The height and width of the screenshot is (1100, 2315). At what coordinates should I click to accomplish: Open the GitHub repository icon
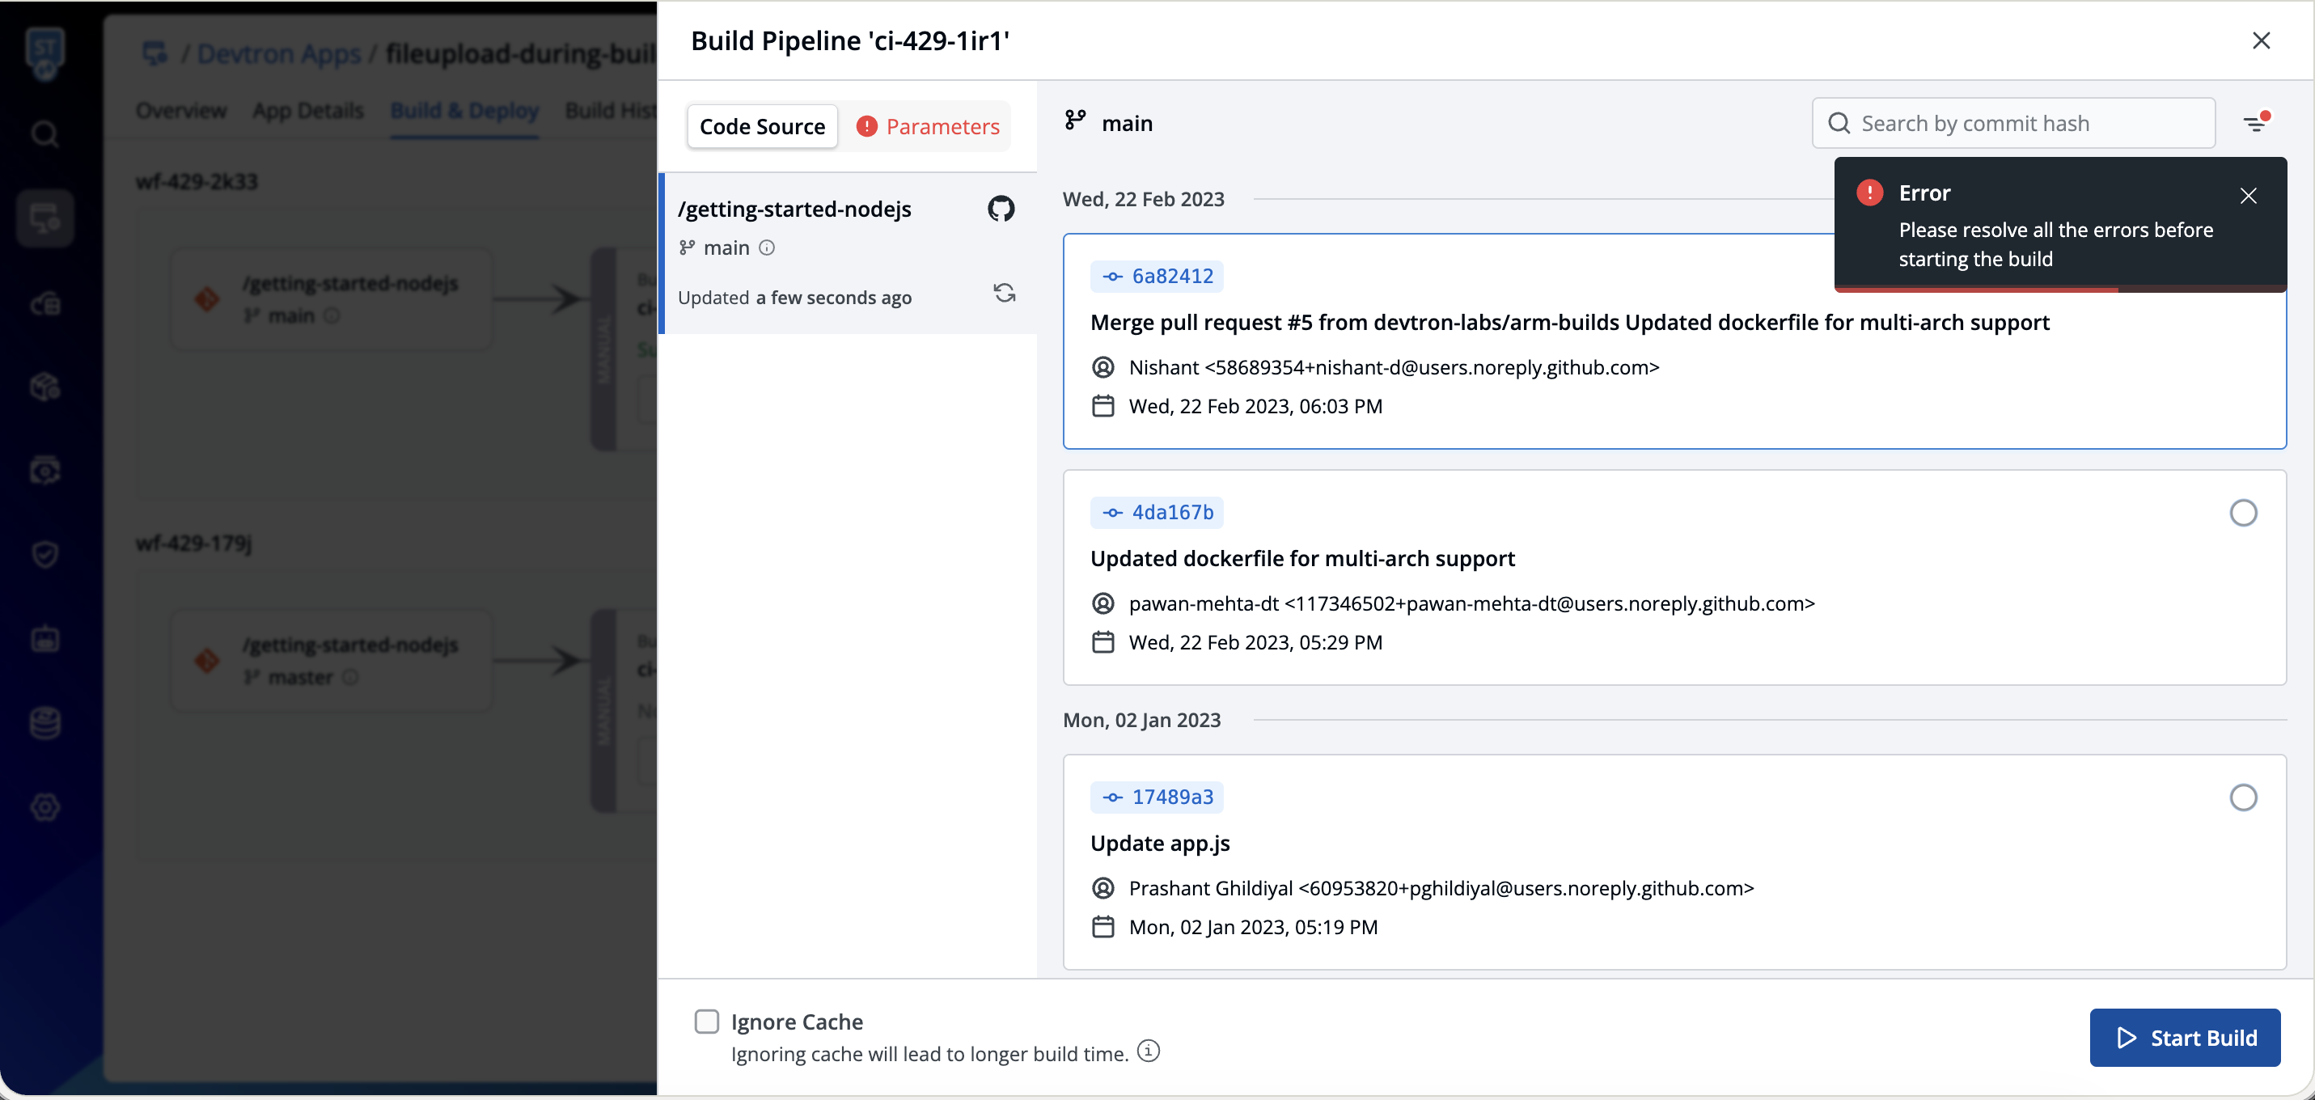[x=1001, y=209]
